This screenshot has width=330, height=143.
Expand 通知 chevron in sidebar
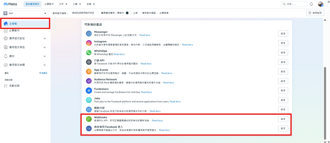coord(44,56)
